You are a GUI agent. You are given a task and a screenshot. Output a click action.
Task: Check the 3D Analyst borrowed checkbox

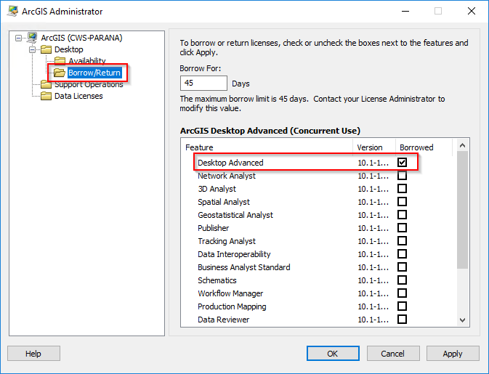402,189
